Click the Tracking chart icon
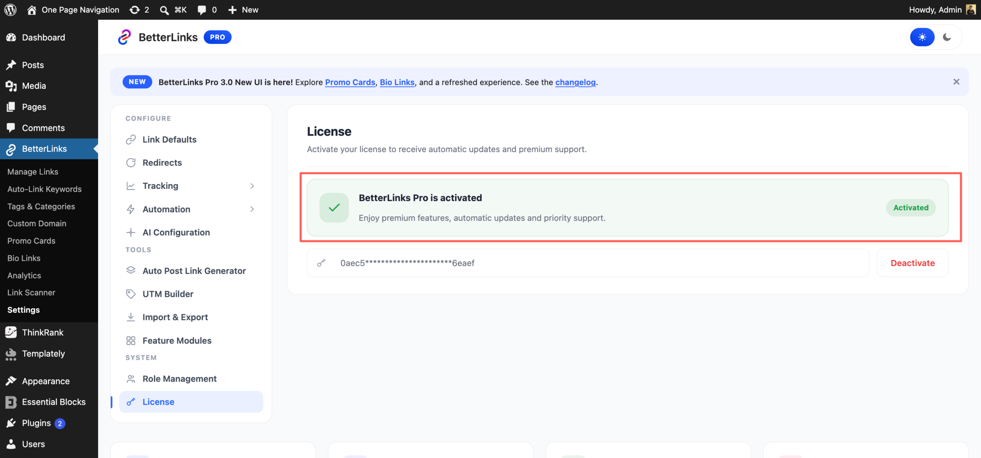 pos(131,186)
